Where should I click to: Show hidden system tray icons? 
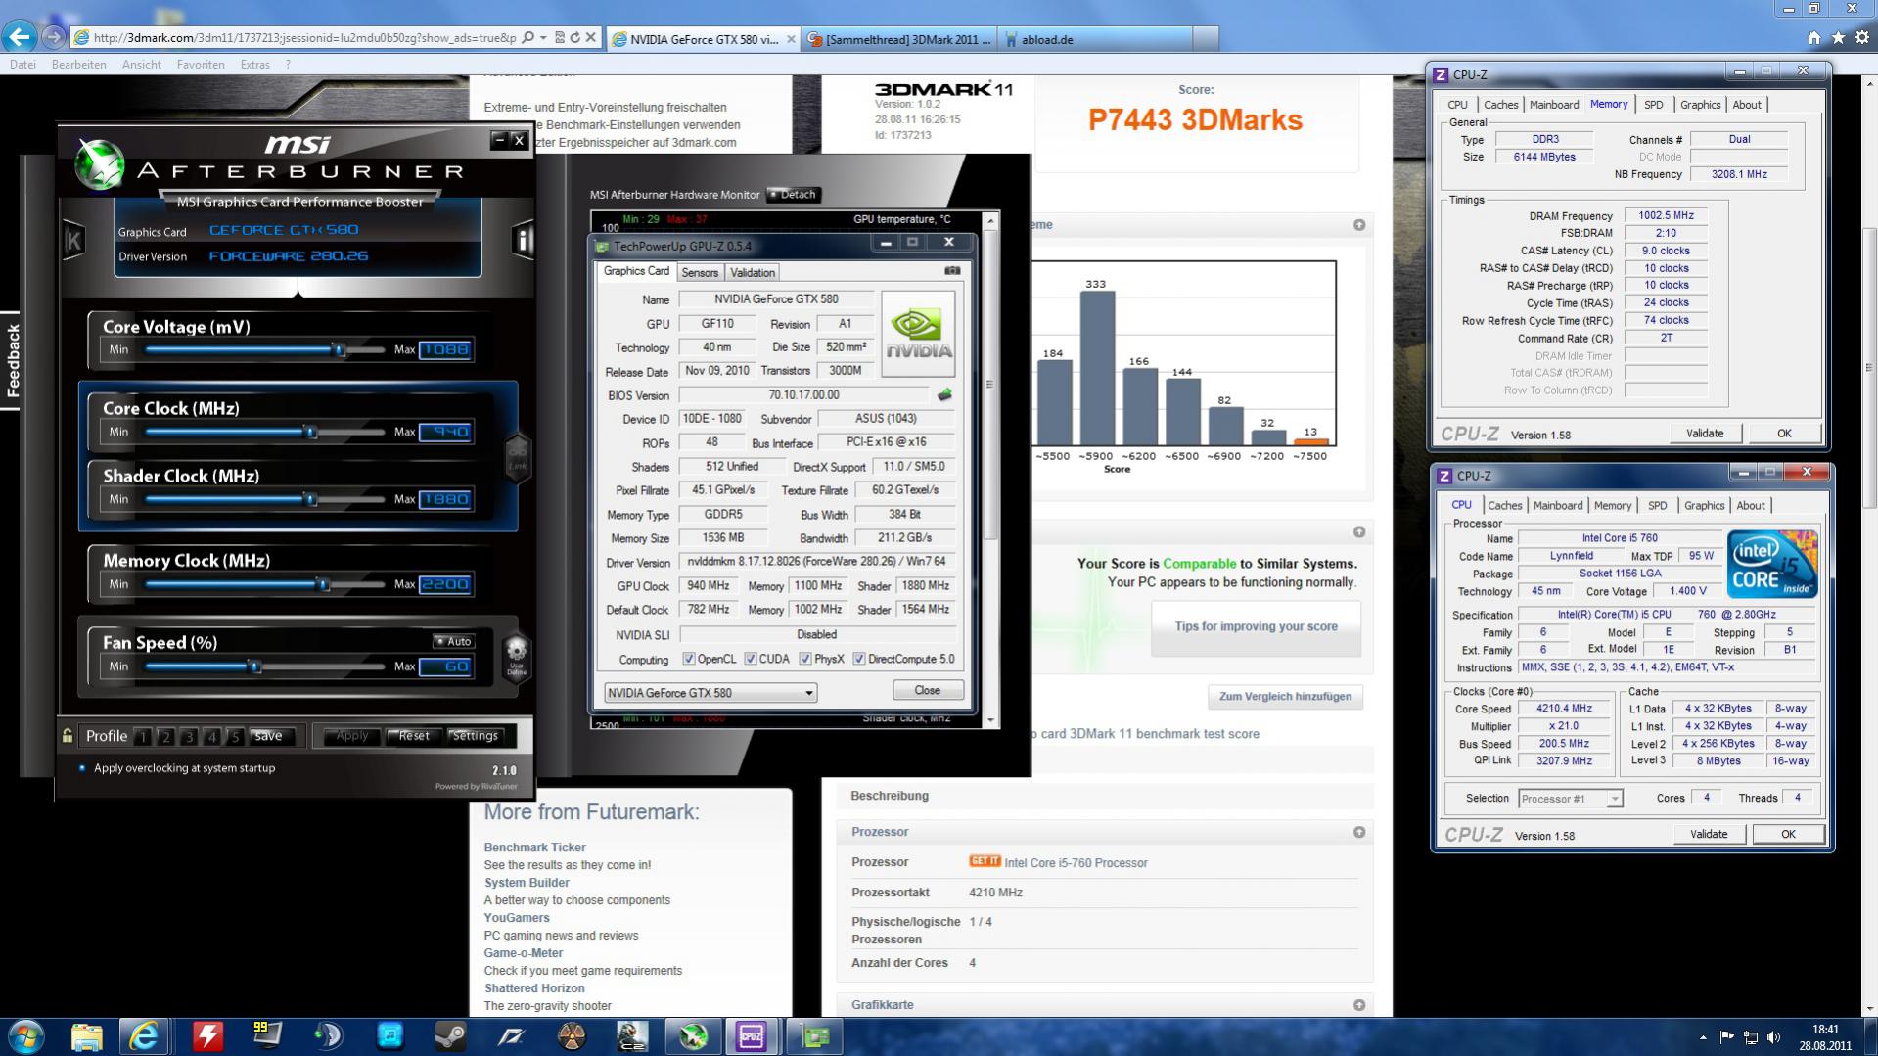coord(1703,1037)
